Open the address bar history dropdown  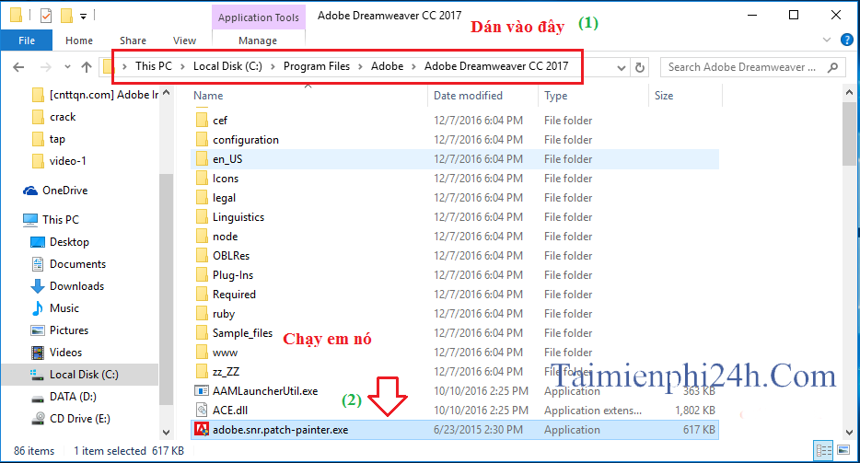tap(621, 68)
